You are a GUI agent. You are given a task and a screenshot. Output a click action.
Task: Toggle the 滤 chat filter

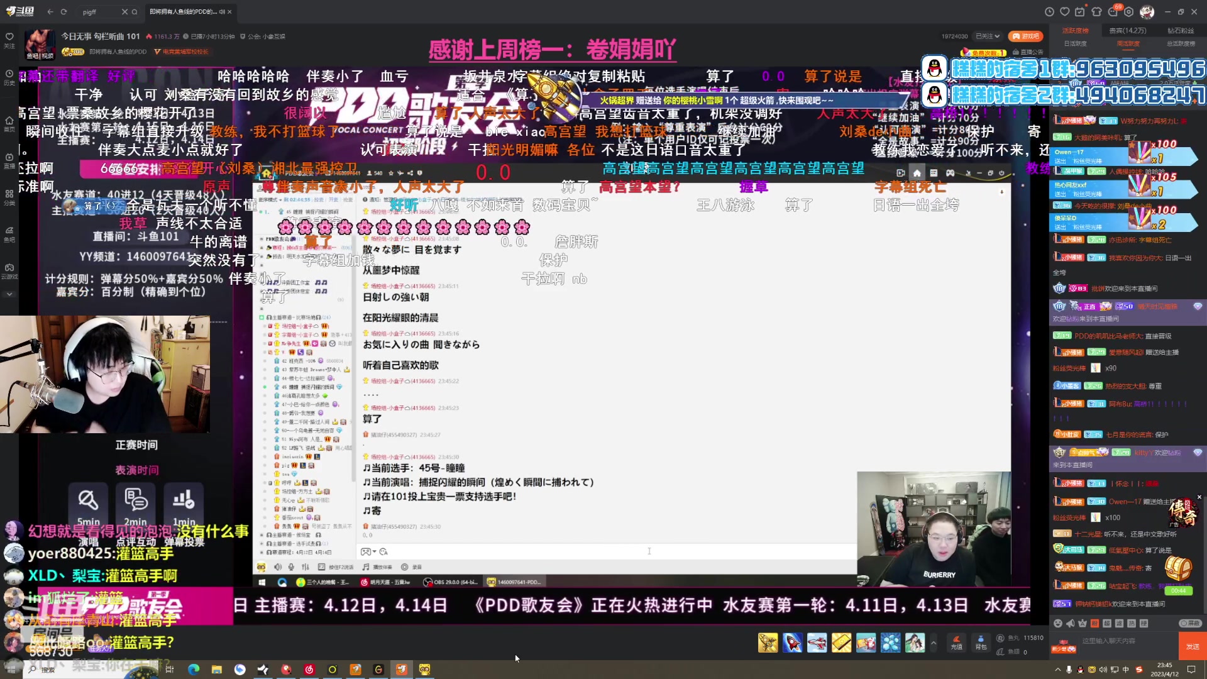click(x=1119, y=623)
